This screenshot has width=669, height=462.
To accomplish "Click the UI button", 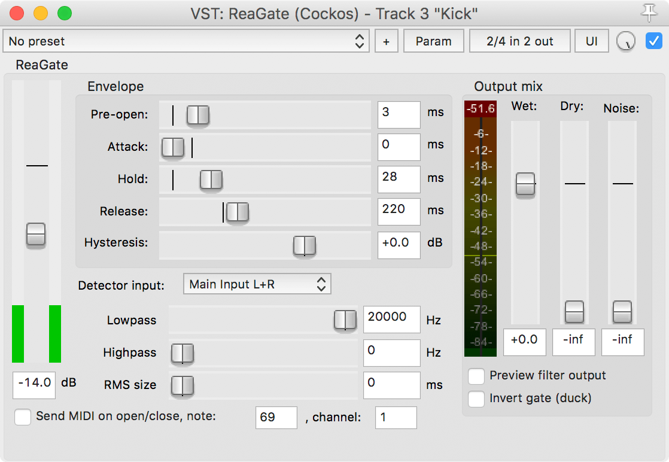I will coord(591,41).
